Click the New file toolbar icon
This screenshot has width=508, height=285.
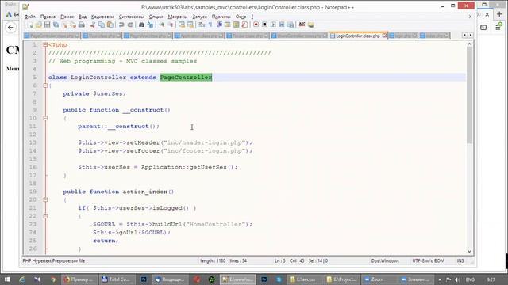pyautogui.click(x=30, y=25)
